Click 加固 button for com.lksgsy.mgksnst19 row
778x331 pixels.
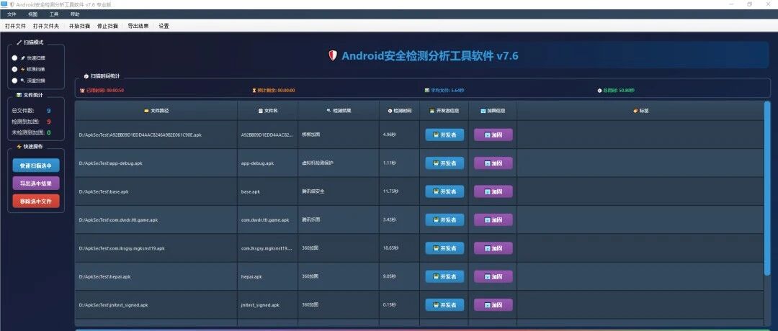[493, 248]
